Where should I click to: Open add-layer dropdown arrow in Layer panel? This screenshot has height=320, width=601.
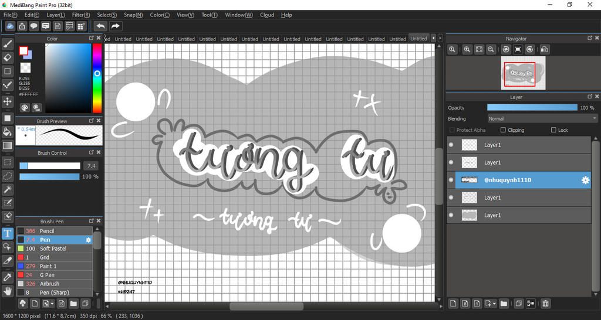[495, 304]
